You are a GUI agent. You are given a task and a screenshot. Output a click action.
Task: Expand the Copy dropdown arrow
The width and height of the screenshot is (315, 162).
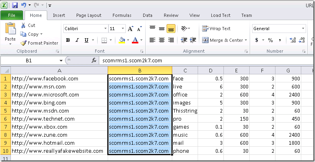tap(42, 34)
